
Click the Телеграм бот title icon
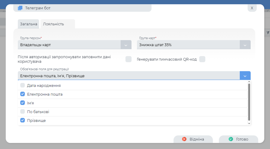click(20, 8)
